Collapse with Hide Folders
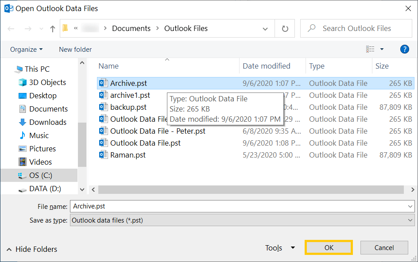 coord(32,249)
